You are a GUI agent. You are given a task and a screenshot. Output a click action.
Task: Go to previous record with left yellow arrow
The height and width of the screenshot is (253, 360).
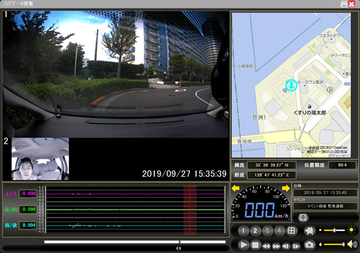click(235, 188)
